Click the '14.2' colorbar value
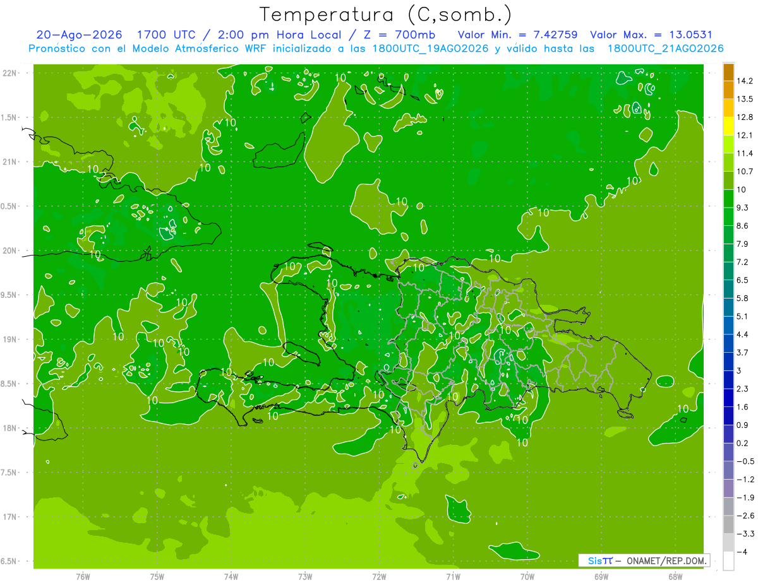 point(745,81)
